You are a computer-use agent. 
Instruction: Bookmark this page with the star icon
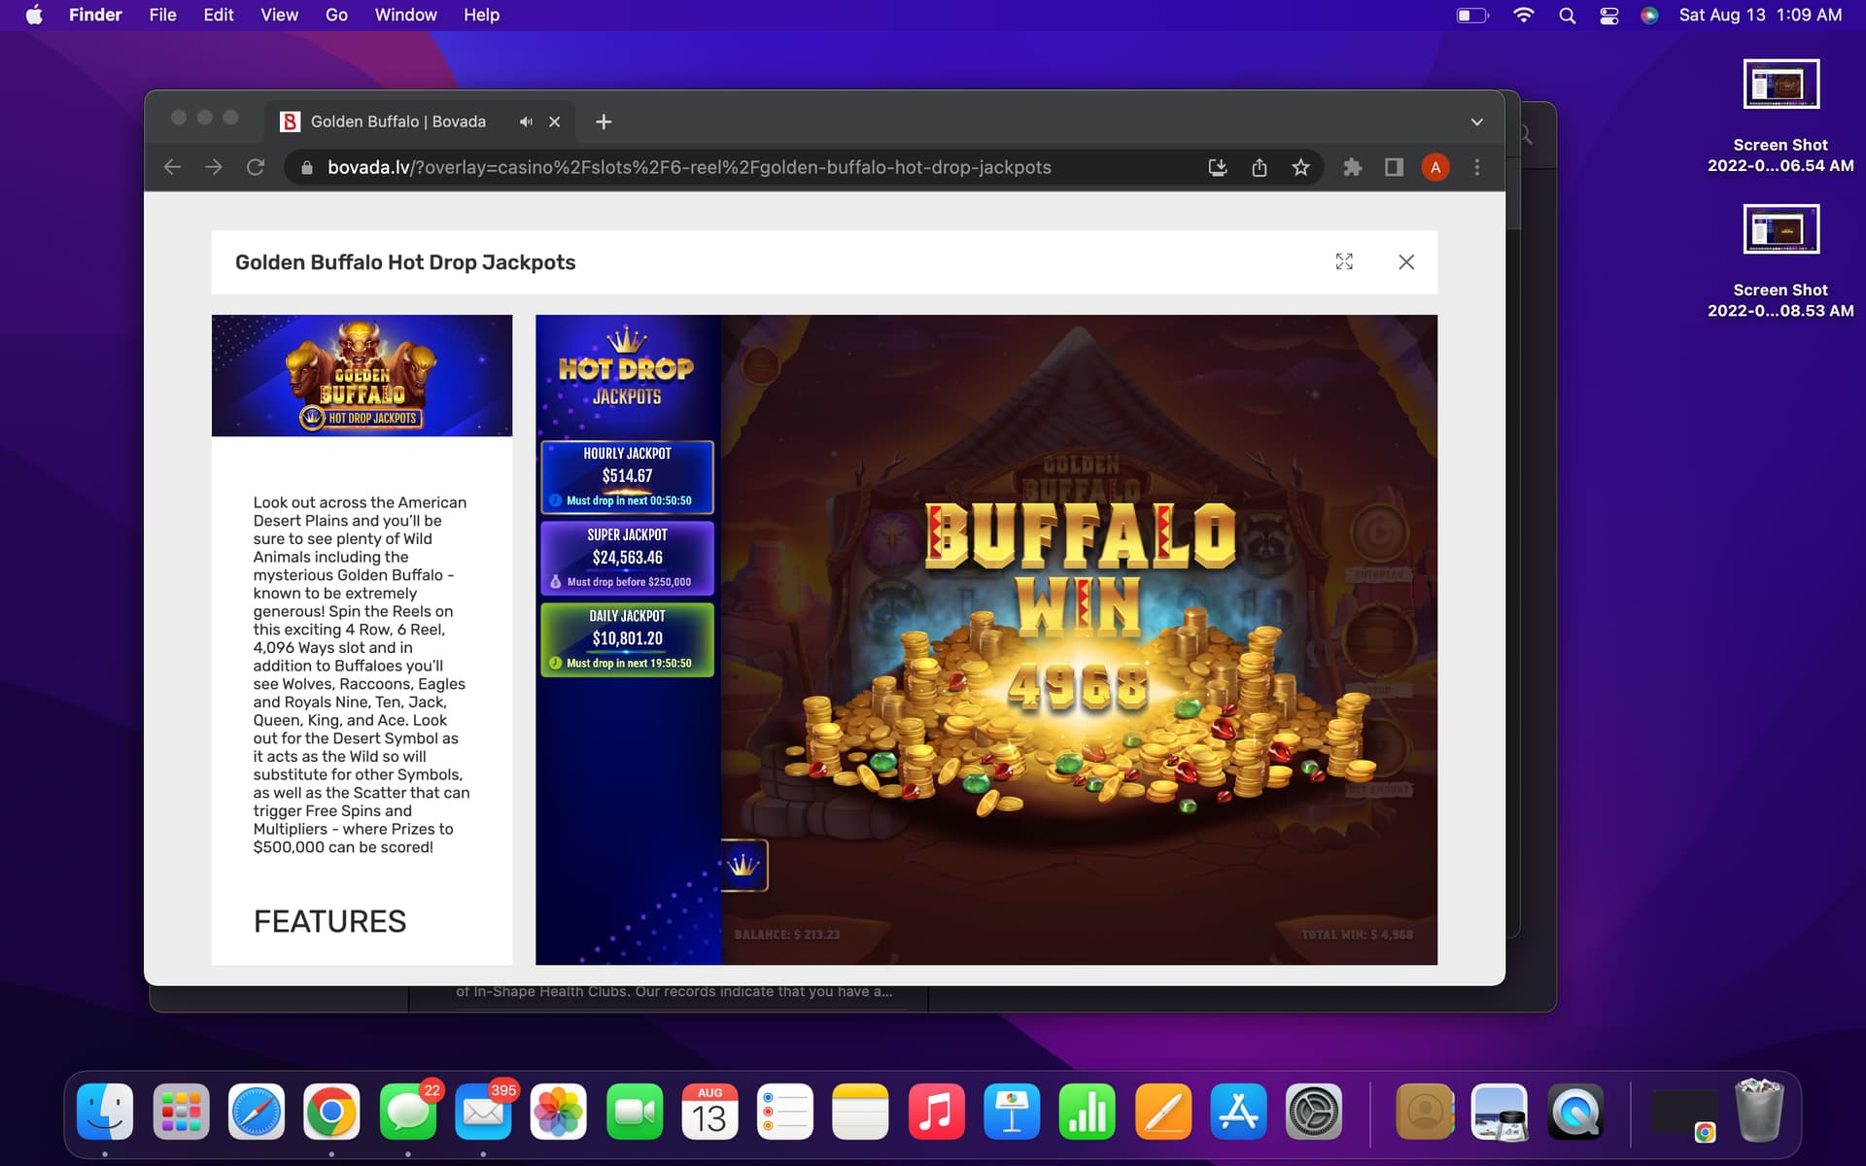point(1300,167)
